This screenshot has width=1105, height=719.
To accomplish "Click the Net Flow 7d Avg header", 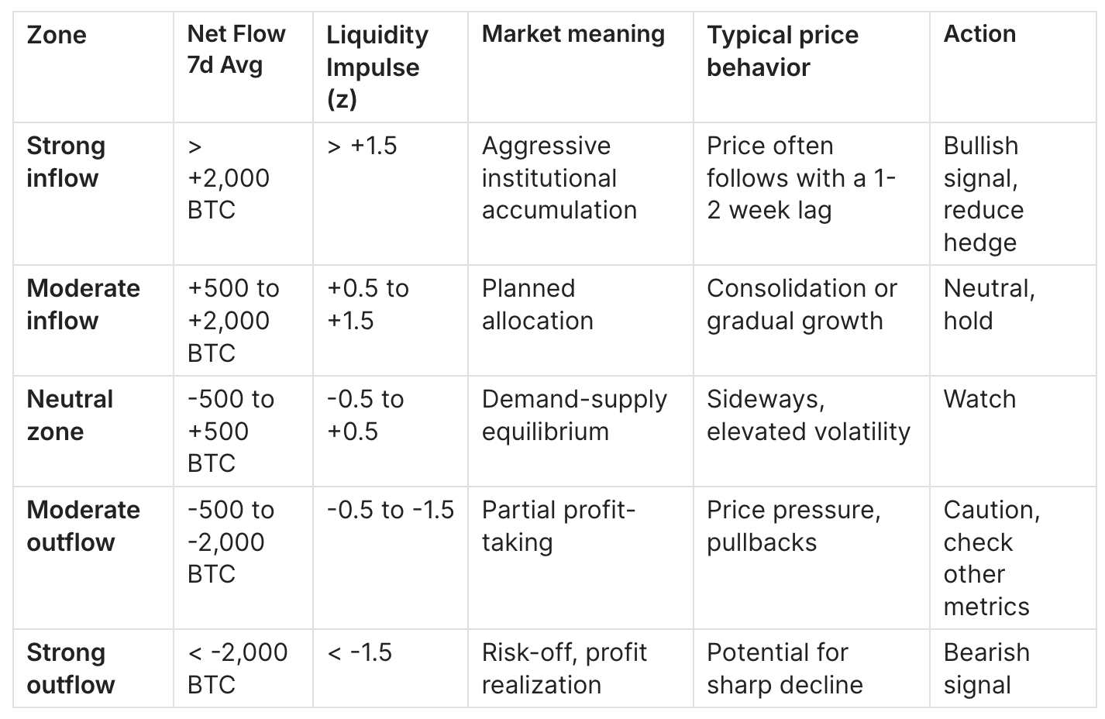I will 236,50.
